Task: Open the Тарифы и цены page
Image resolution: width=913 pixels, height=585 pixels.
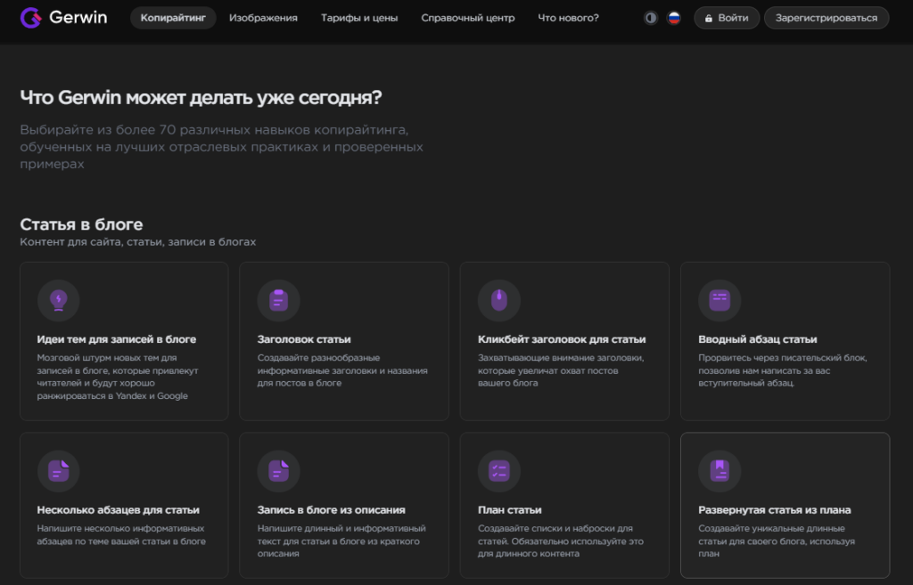Action: (359, 18)
